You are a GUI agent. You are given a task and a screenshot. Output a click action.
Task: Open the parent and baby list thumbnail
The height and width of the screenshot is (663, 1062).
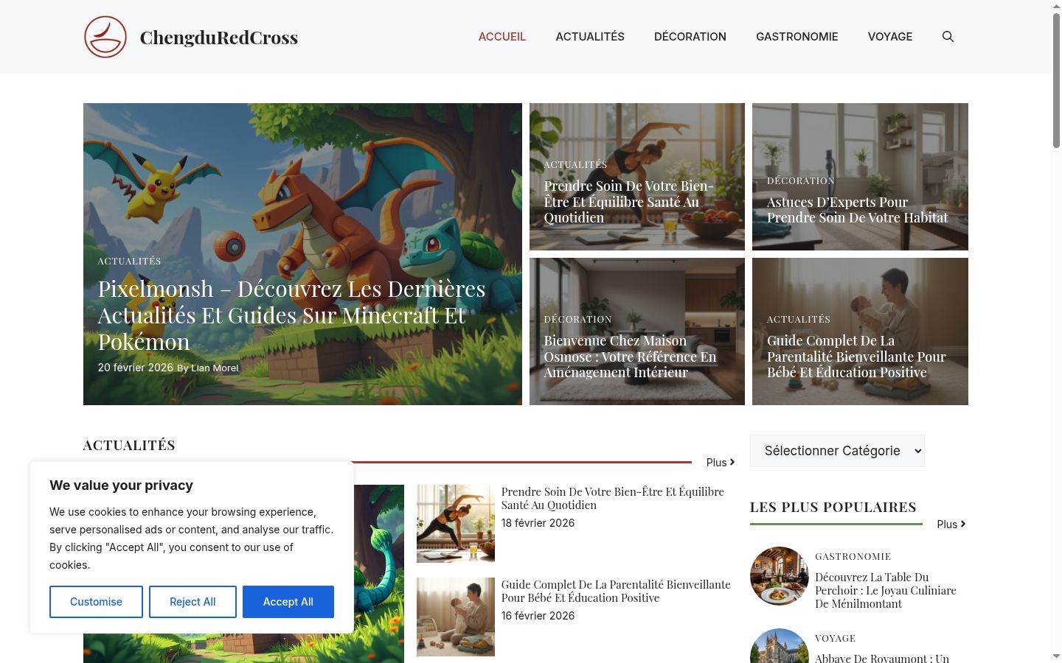(x=456, y=617)
